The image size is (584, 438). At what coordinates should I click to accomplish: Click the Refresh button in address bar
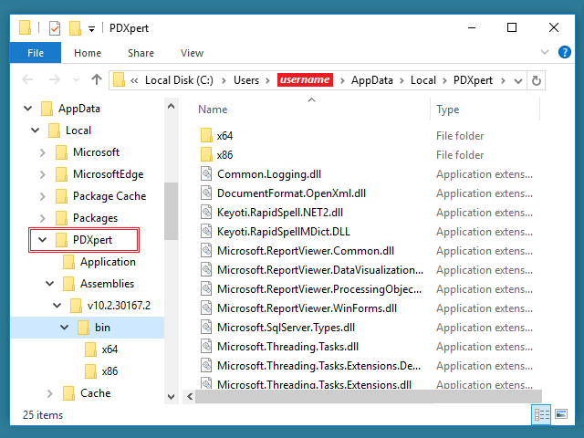(537, 80)
